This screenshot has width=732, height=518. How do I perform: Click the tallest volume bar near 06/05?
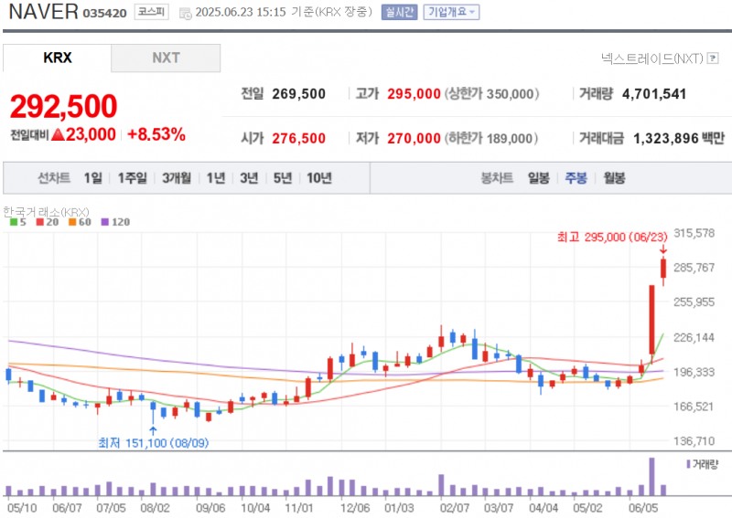coord(651,477)
